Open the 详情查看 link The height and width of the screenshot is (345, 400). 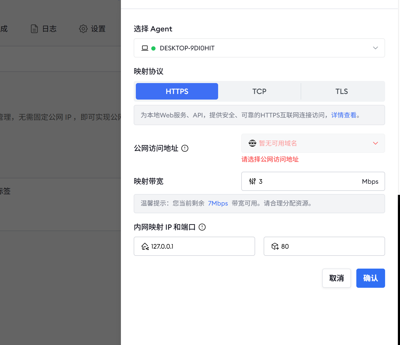click(x=344, y=115)
